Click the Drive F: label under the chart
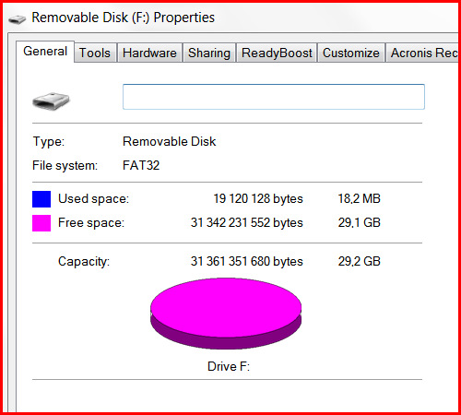Image resolution: width=461 pixels, height=415 pixels. click(x=229, y=366)
